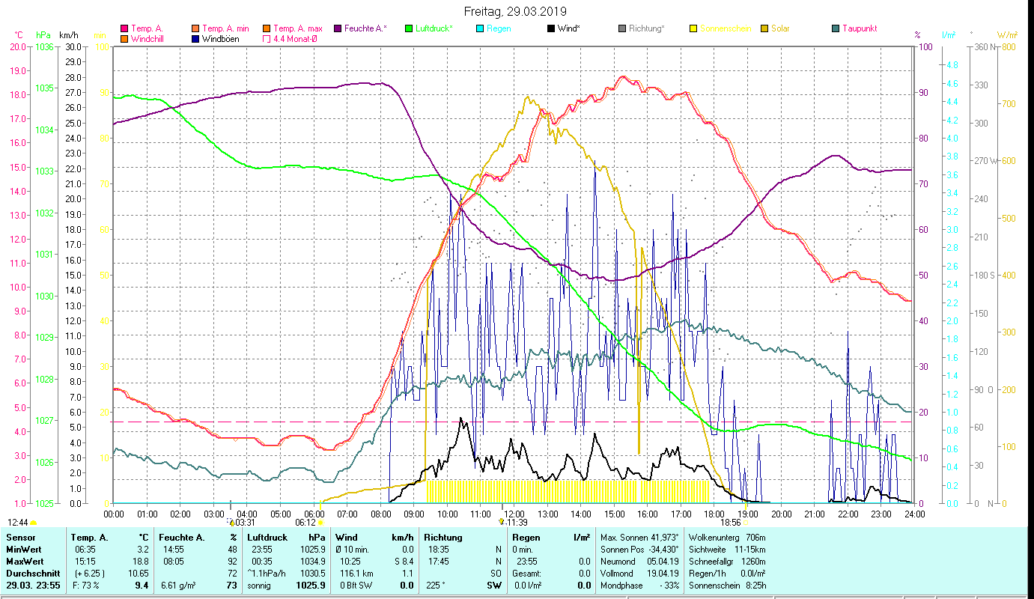Viewport: 1034px width, 599px height.
Task: Click the cyan Regen legend swatch
Action: [x=479, y=28]
